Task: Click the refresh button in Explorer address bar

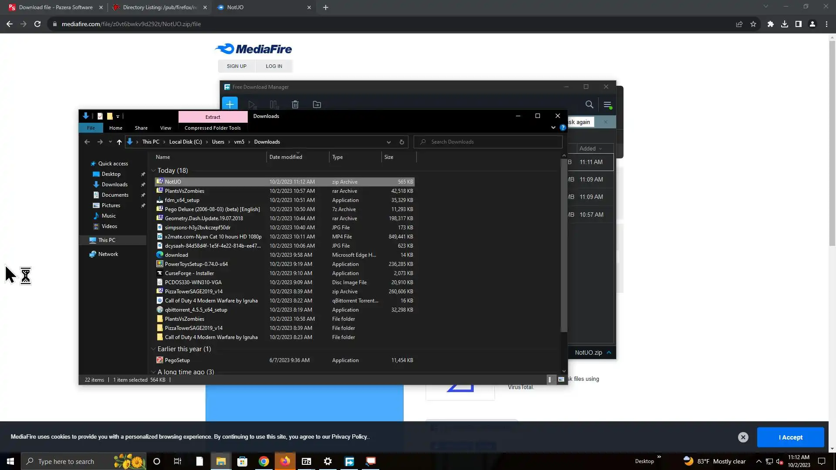Action: coord(401,142)
